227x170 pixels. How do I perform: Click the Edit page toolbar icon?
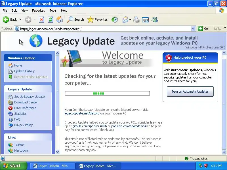(146, 20)
